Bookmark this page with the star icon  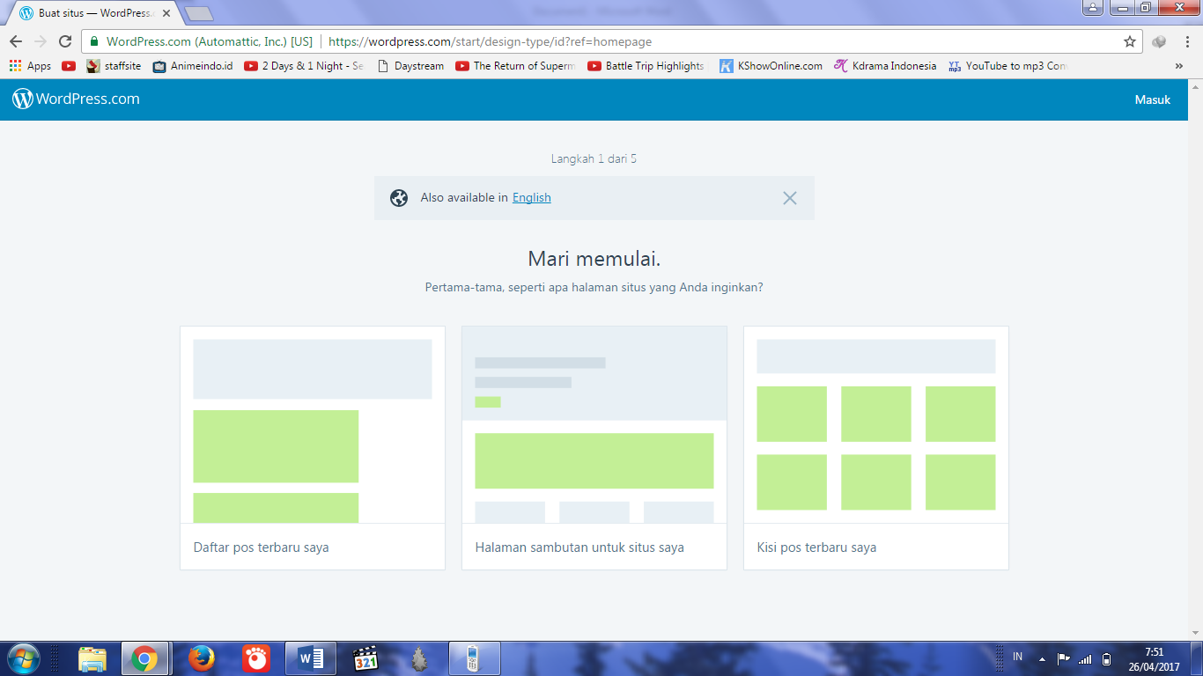click(1130, 41)
